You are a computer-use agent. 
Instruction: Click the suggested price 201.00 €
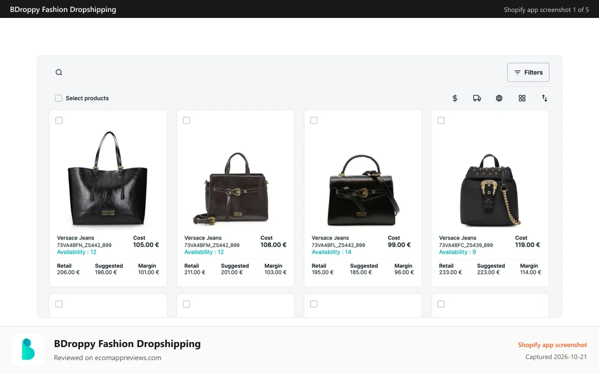(x=232, y=272)
